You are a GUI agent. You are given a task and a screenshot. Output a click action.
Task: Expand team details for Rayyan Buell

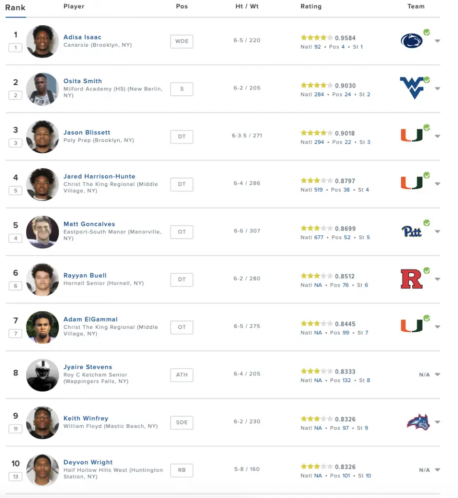click(438, 279)
